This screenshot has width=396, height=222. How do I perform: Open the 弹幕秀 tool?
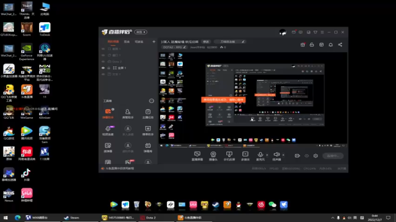pos(148,148)
